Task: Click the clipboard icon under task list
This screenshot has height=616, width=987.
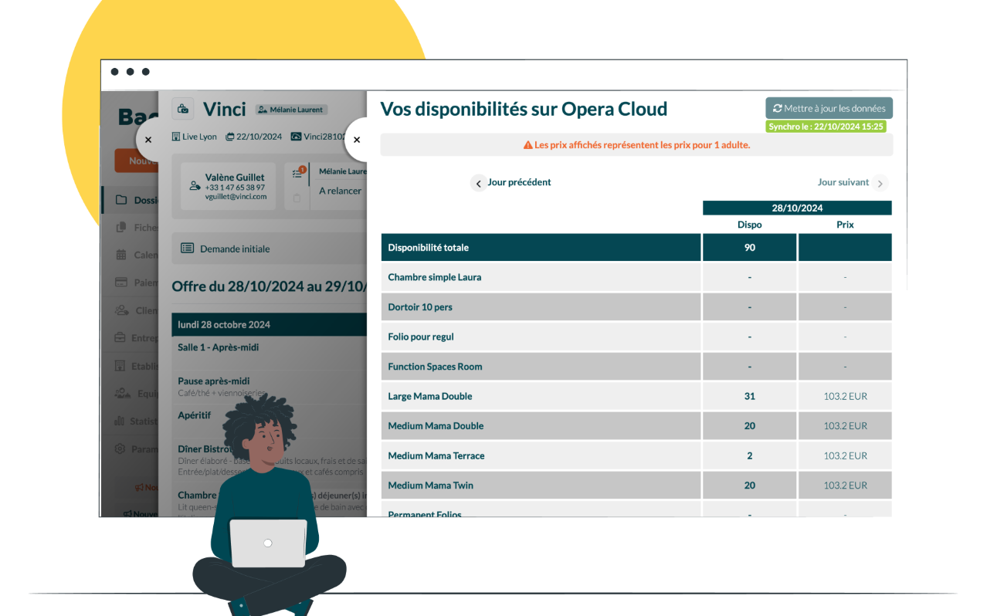Action: [297, 198]
